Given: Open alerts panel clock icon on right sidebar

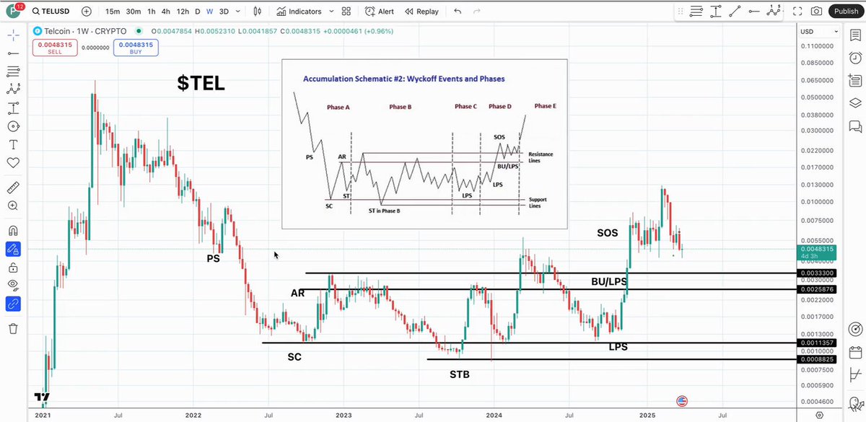Looking at the screenshot, I should click(x=855, y=57).
